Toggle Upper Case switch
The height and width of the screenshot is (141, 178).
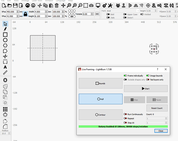125,14
